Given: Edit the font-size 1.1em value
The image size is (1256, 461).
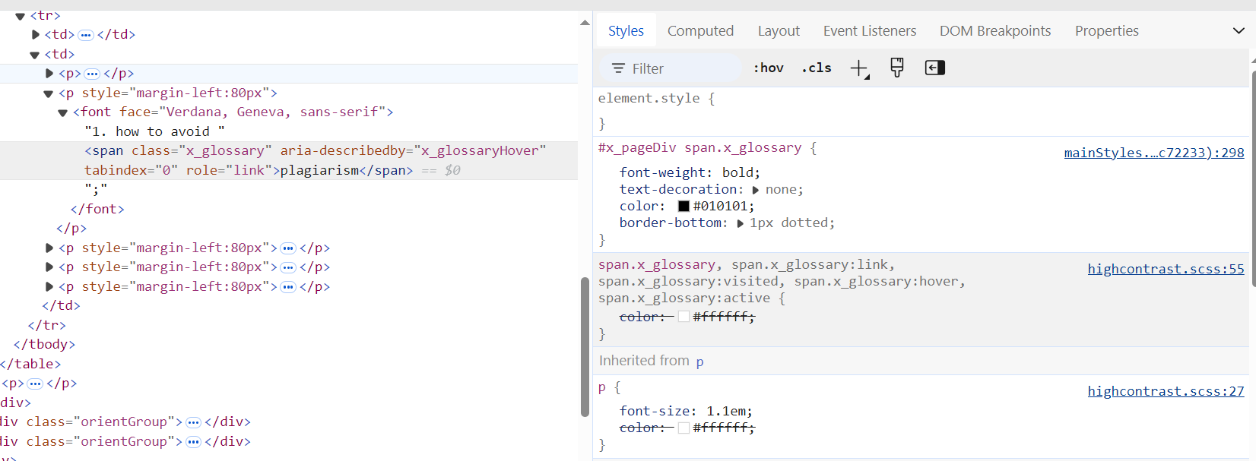Looking at the screenshot, I should click(727, 411).
